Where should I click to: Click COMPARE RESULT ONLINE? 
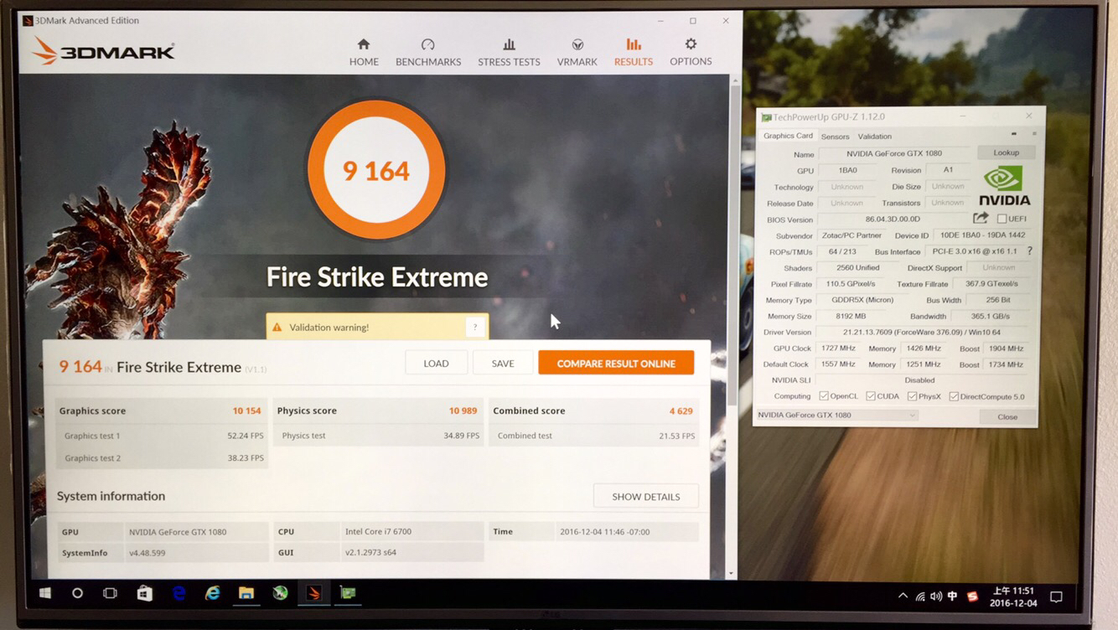click(616, 363)
